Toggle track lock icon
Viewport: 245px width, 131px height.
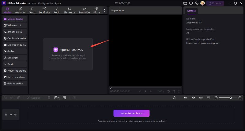(6, 115)
